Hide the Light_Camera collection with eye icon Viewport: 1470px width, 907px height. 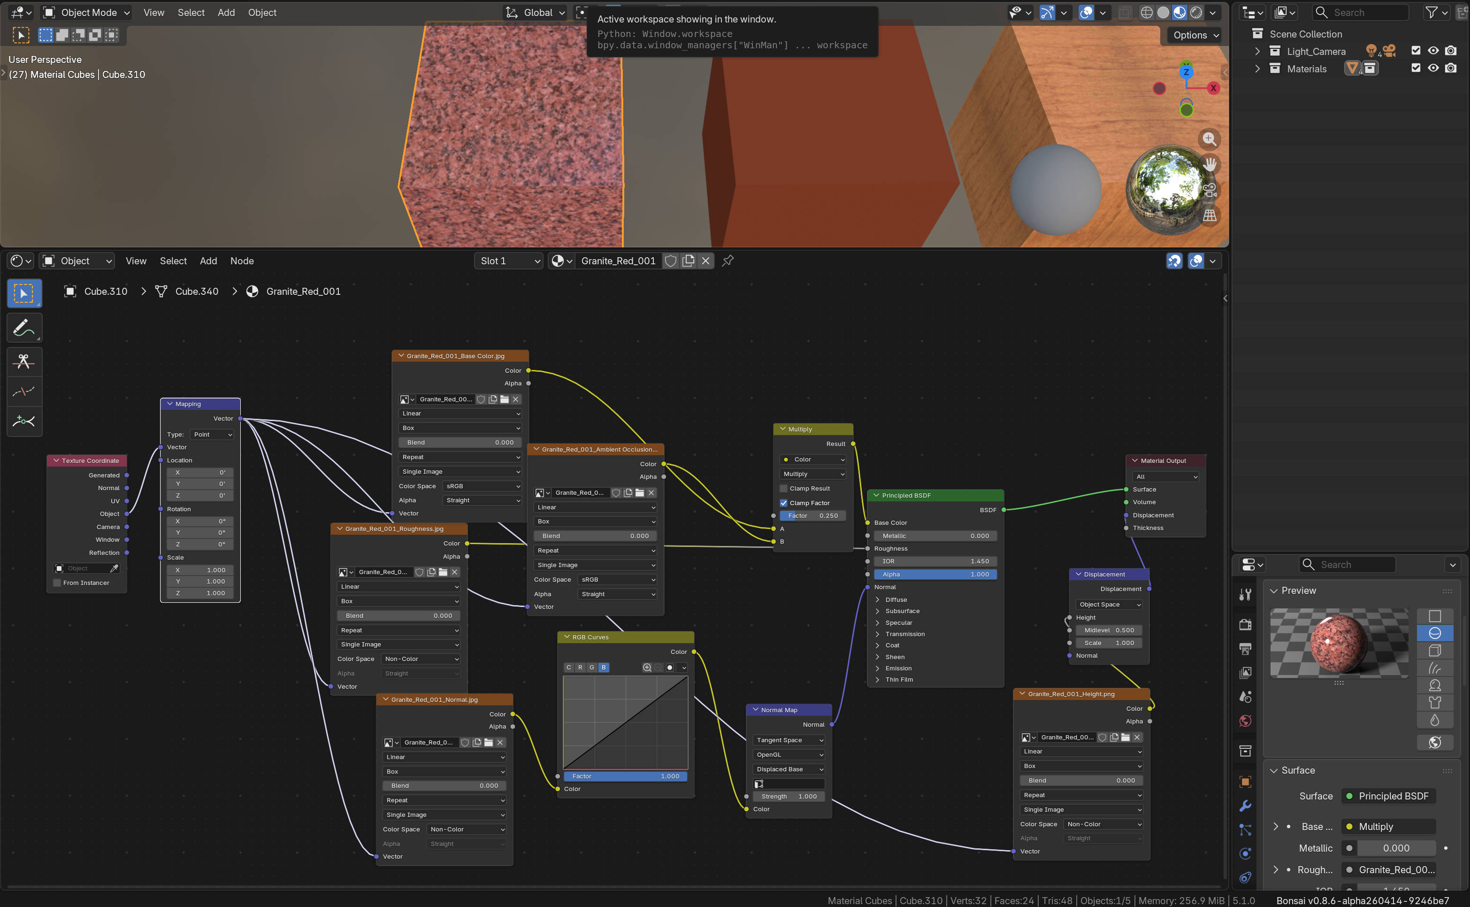point(1433,51)
